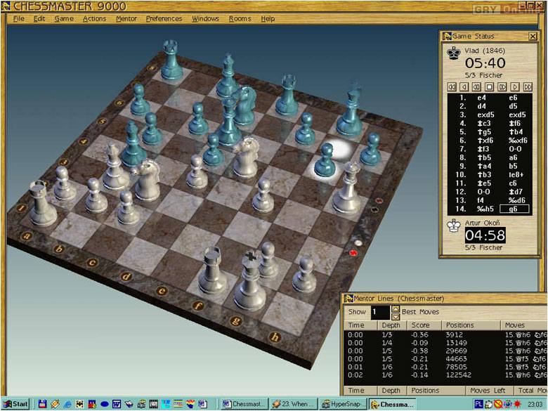Image resolution: width=548 pixels, height=411 pixels.
Task: Click the Moves Left column header
Action: pos(489,391)
